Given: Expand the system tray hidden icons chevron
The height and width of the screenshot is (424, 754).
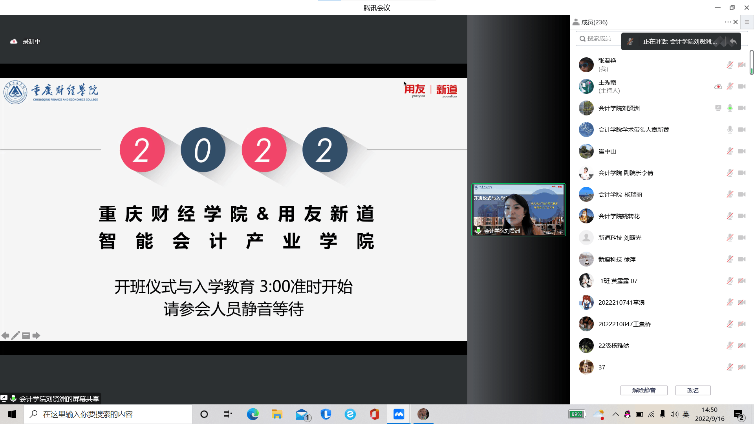Looking at the screenshot, I should pyautogui.click(x=615, y=414).
